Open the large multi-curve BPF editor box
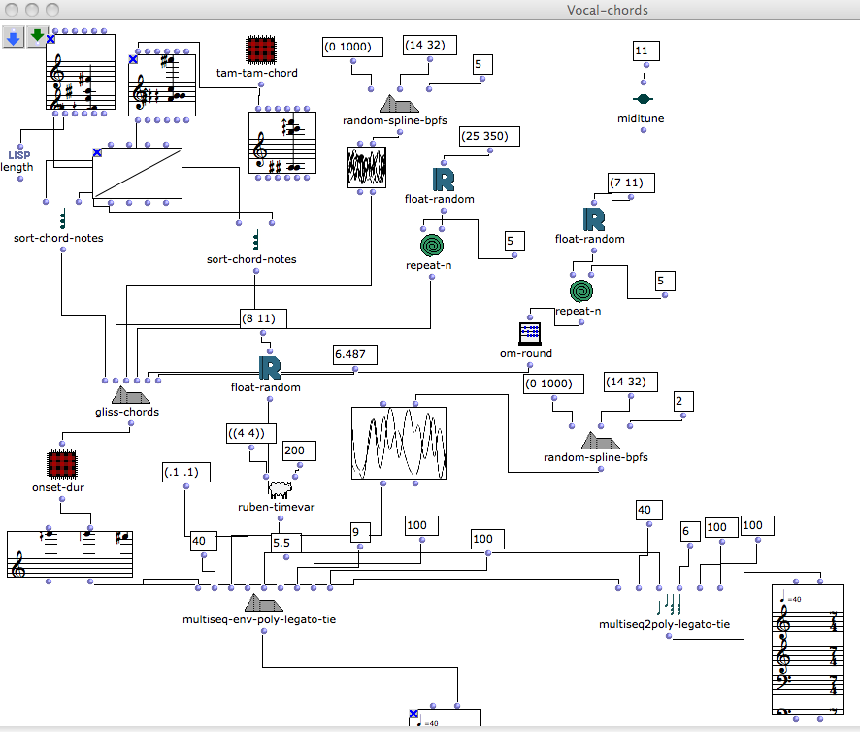The image size is (860, 732). pos(398,443)
